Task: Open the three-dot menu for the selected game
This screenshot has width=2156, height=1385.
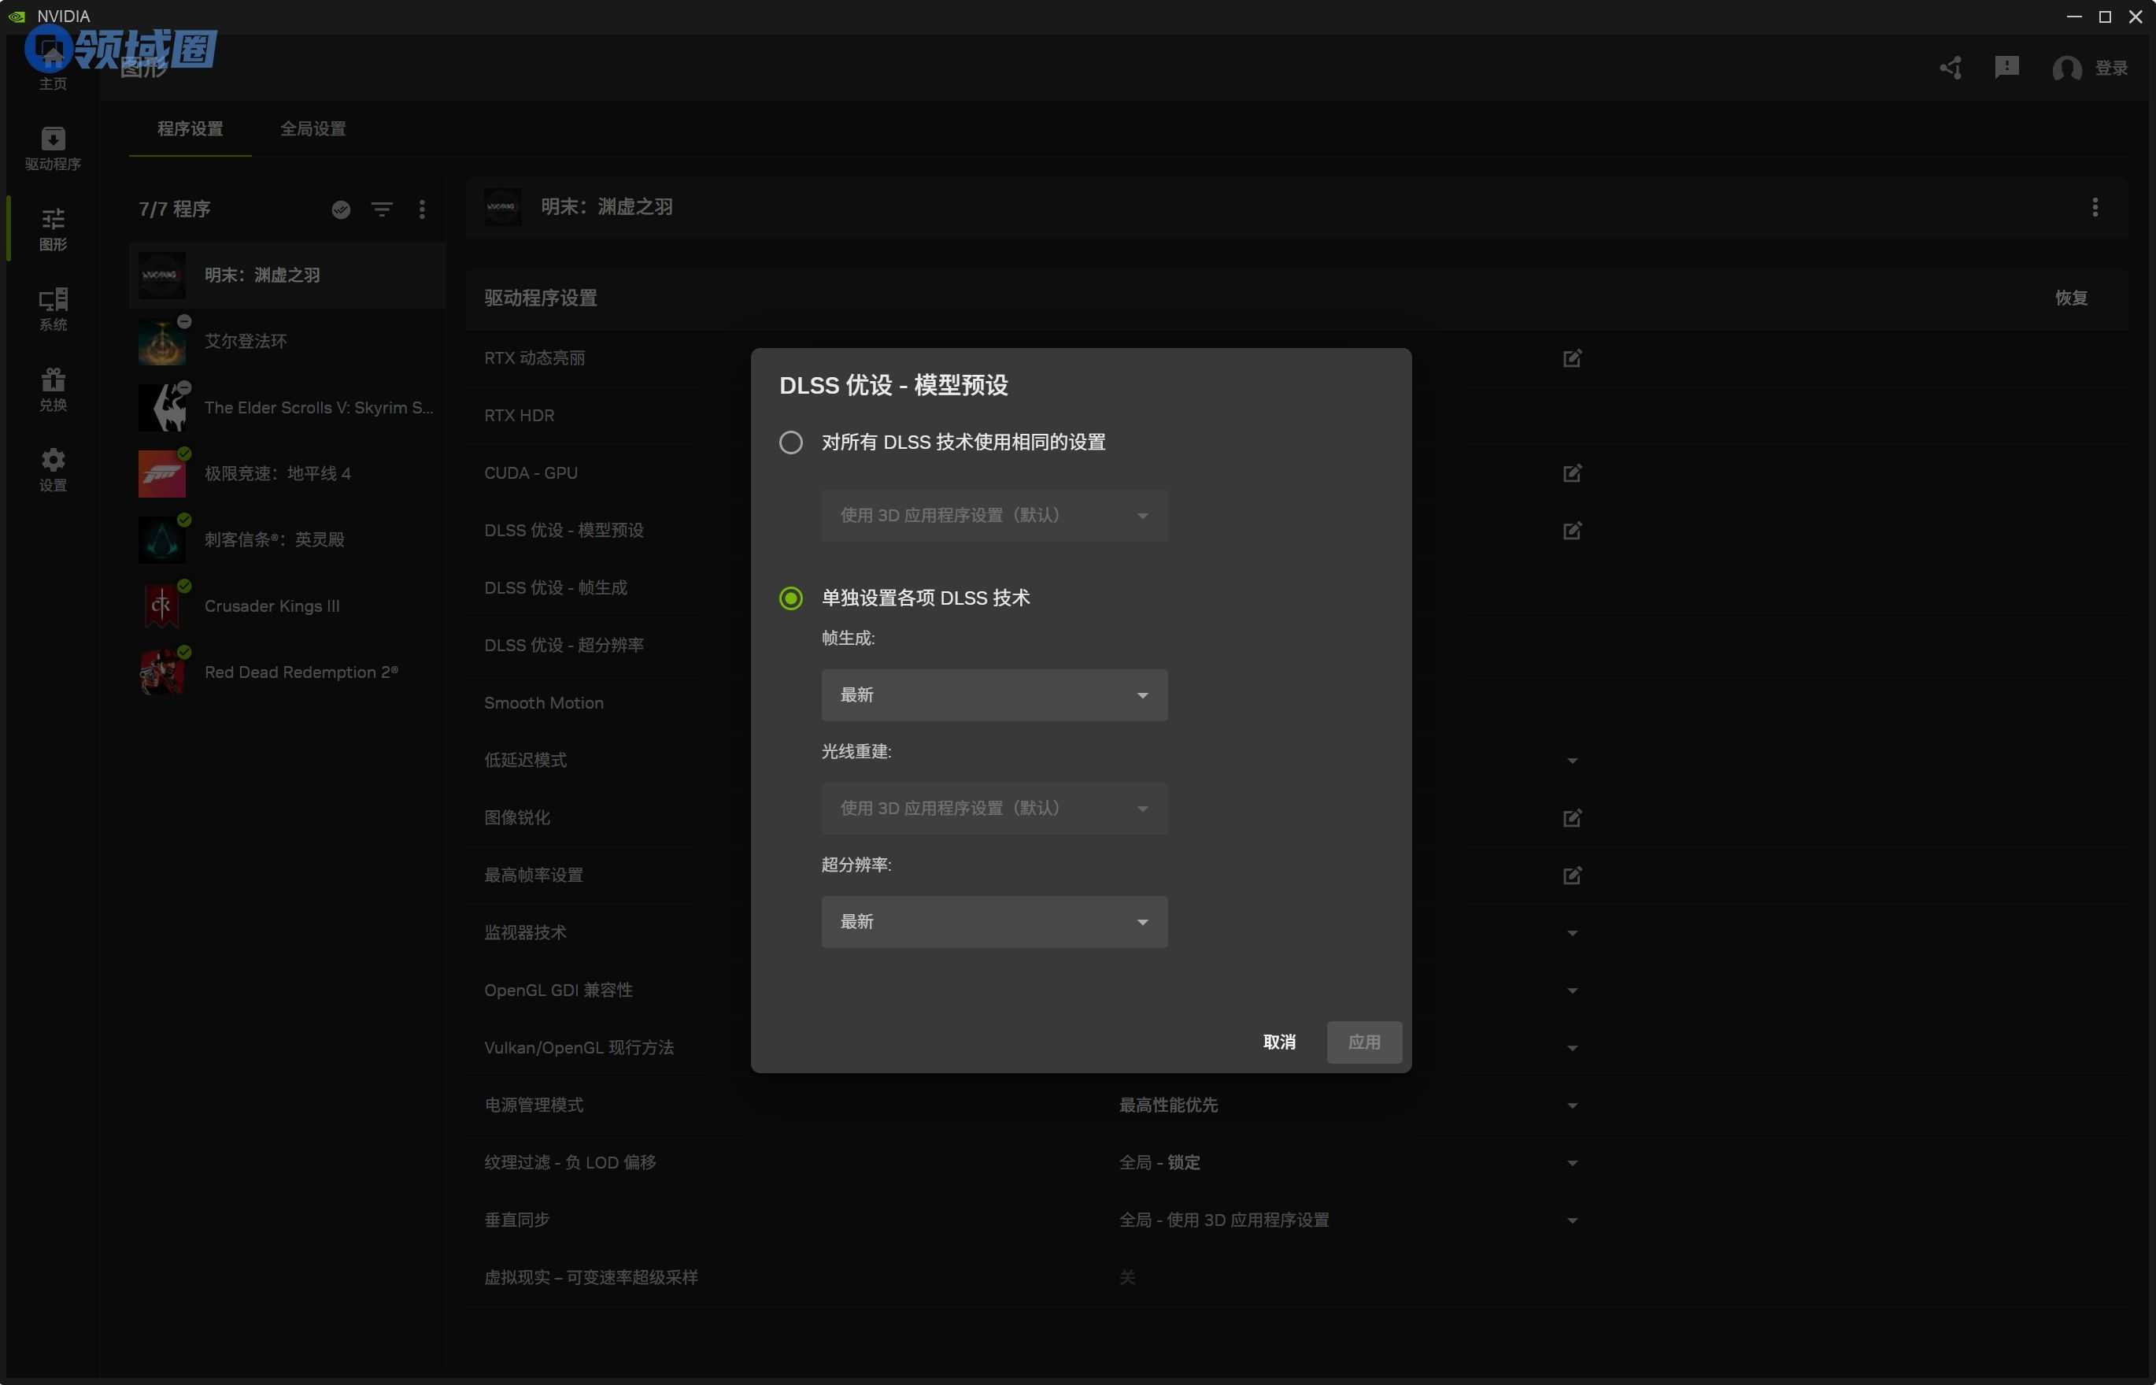Action: (2094, 208)
